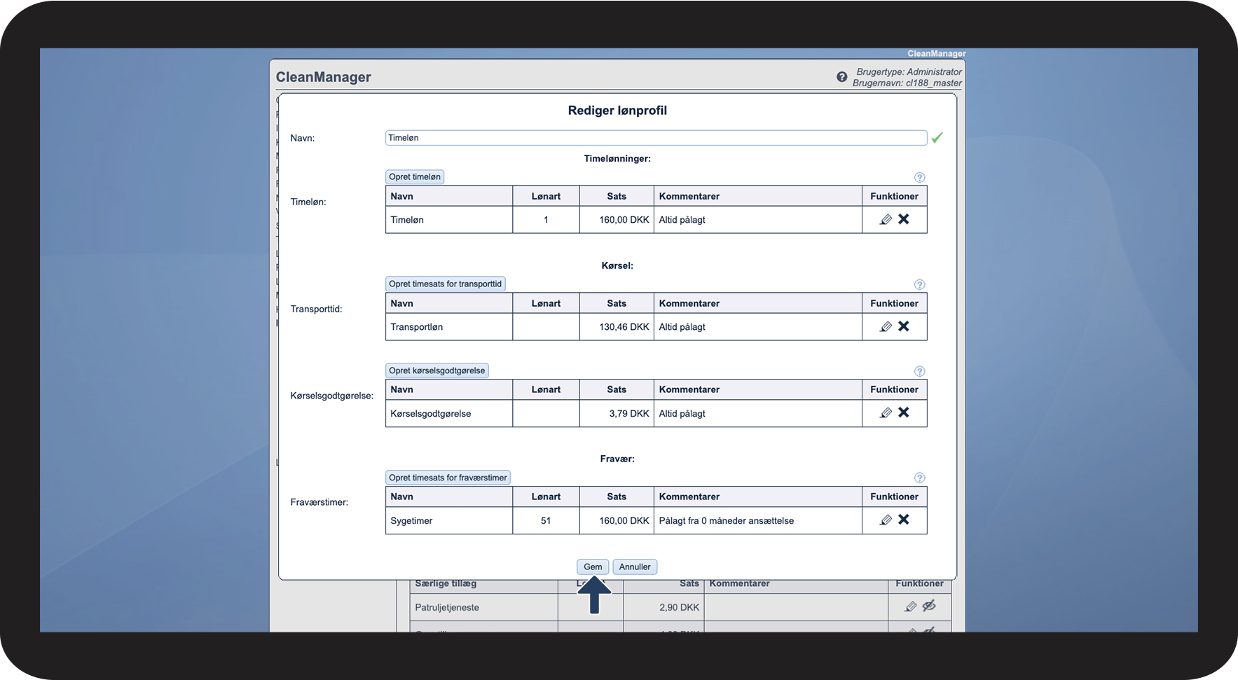This screenshot has height=680, width=1238.
Task: Click the CleanManager help question mark
Action: pyautogui.click(x=841, y=77)
